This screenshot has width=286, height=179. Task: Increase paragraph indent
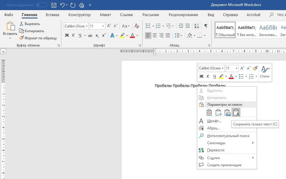coord(187,26)
